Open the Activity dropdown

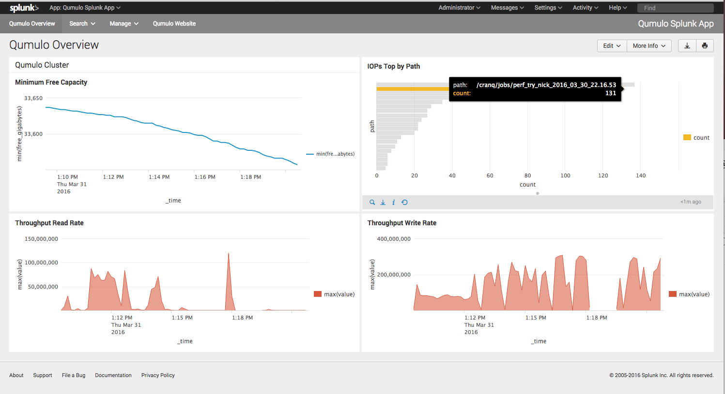click(x=586, y=8)
